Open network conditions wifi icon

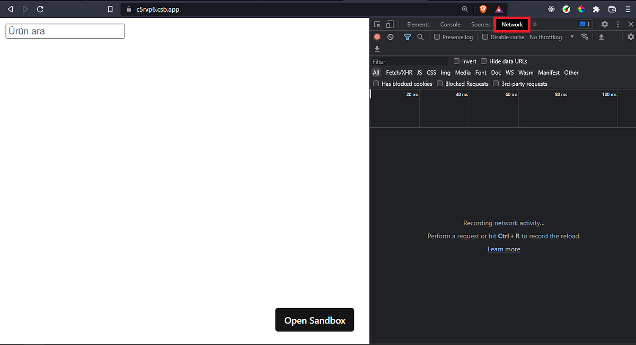click(x=585, y=37)
